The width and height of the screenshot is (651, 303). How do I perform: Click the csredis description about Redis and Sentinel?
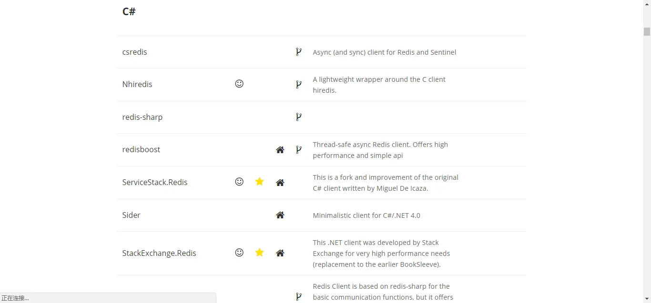[385, 52]
